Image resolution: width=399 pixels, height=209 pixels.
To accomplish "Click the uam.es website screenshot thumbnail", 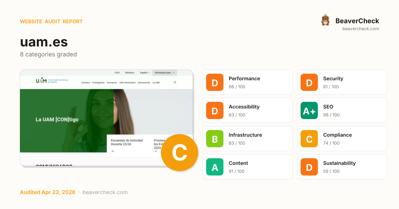I will click(106, 118).
